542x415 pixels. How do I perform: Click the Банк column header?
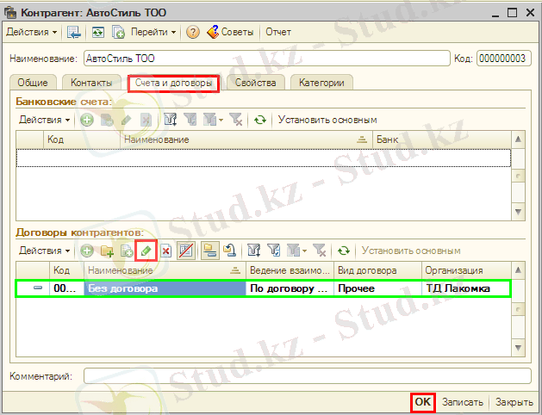[x=442, y=139]
